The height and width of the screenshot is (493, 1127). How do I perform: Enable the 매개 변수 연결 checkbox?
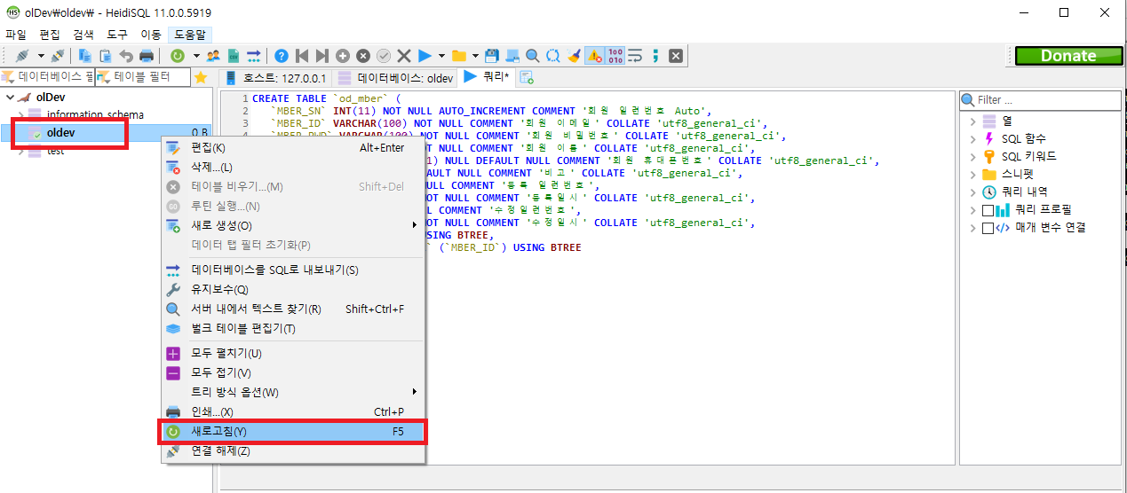coord(988,227)
